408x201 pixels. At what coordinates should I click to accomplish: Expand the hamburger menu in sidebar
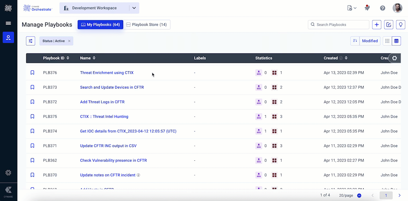click(x=8, y=23)
